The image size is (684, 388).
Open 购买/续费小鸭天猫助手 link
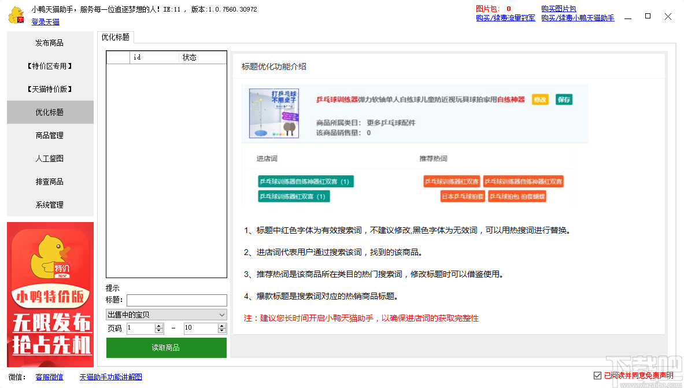578,18
